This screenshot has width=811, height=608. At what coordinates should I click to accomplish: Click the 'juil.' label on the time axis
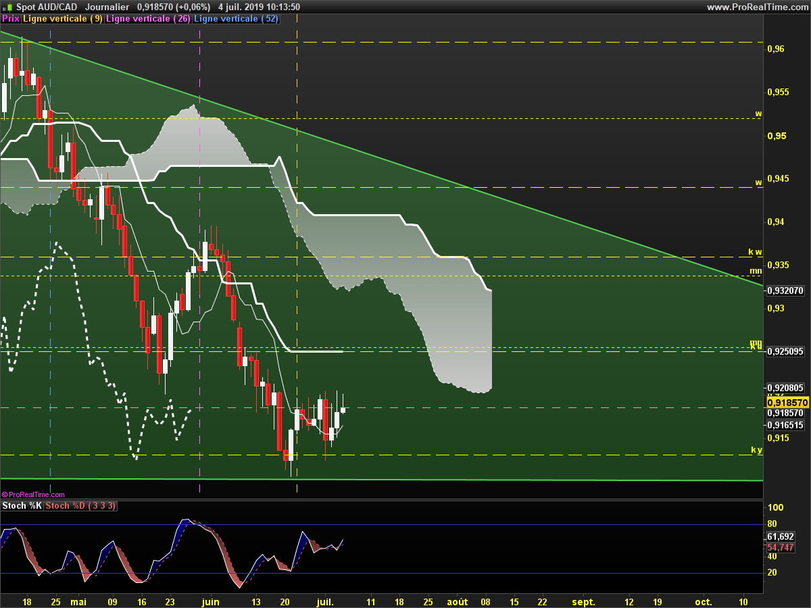pos(326,601)
